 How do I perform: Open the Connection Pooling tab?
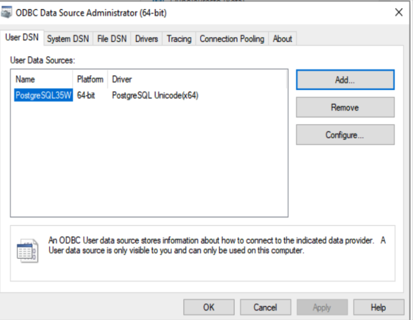click(x=232, y=39)
